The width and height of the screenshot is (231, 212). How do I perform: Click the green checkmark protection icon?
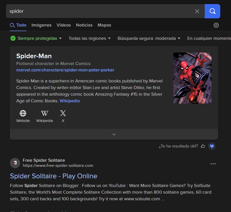click(13, 38)
